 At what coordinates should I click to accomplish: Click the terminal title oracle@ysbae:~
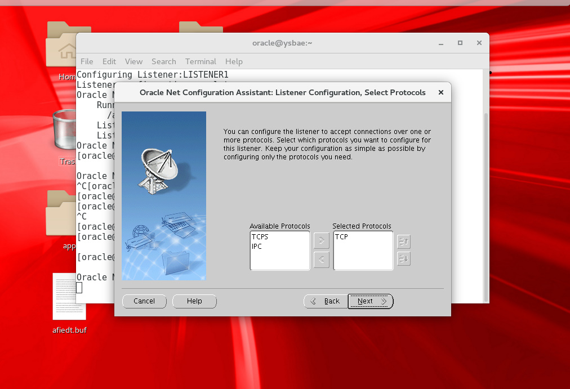pyautogui.click(x=282, y=43)
